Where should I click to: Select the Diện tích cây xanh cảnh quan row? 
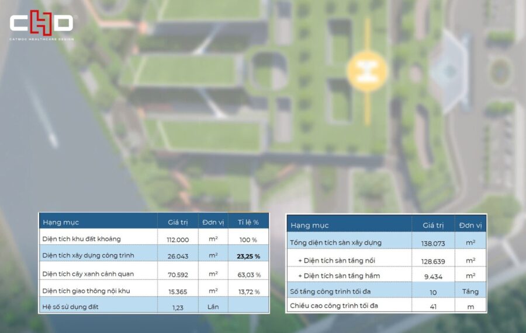click(x=88, y=274)
